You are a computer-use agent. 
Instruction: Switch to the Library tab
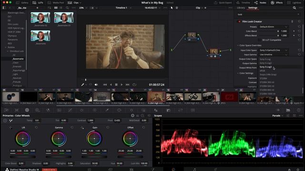[x=241, y=8]
